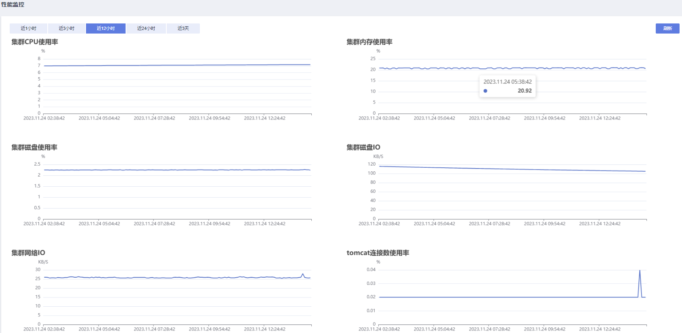682x333 pixels.
Task: Click 07:28:42 x-axis label on CPU chart
Action: 154,118
